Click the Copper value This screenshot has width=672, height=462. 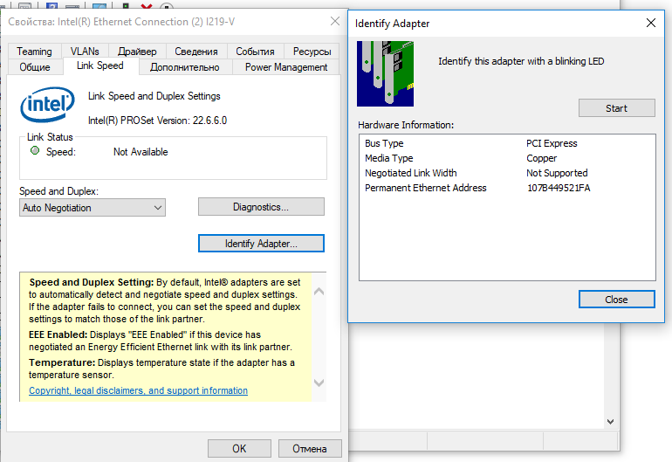tap(542, 158)
